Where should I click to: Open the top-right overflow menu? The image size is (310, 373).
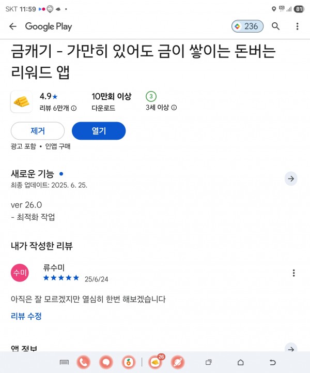297,26
